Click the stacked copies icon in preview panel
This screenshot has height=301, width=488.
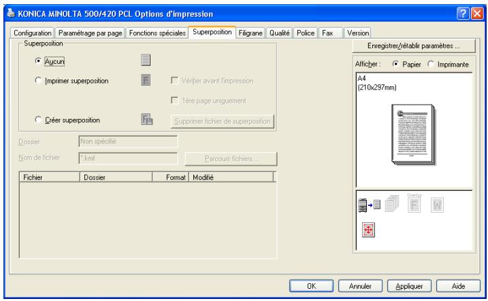click(392, 204)
